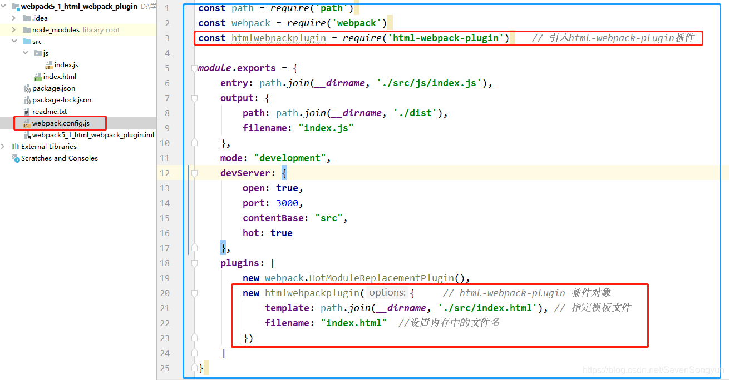Collapse the src folder arrow
Viewport: 729px width, 380px height.
14,42
